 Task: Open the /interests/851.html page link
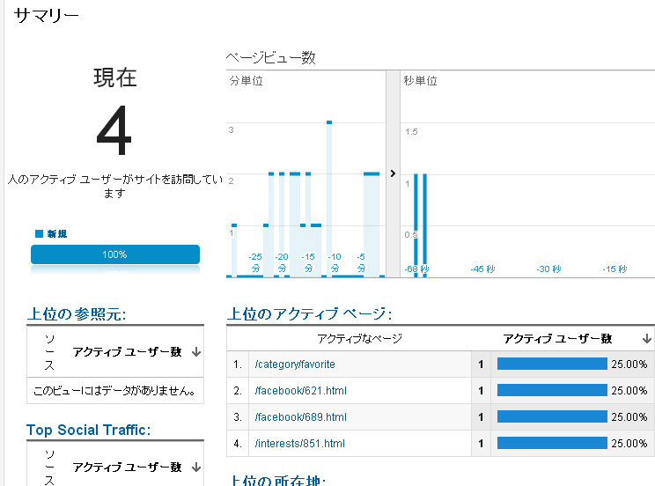(x=300, y=444)
